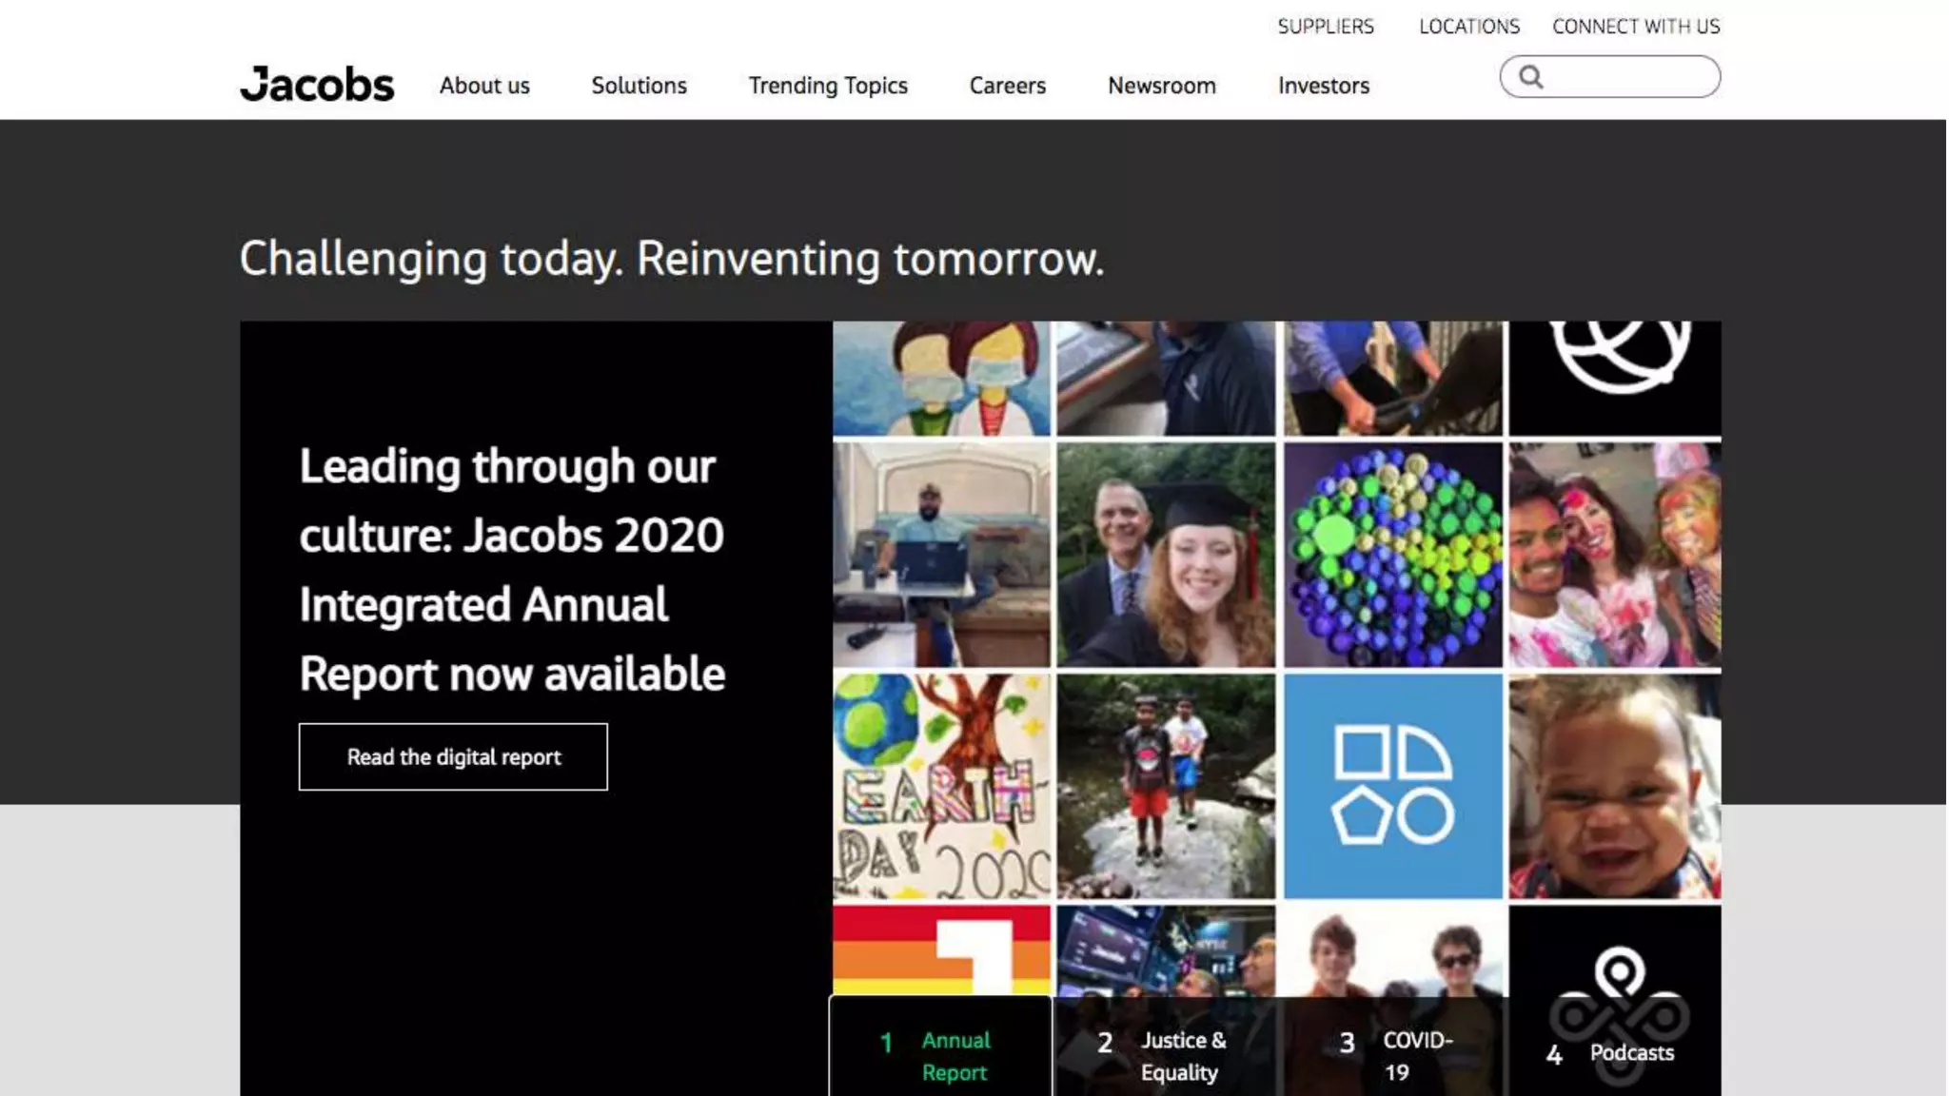Click the colorful bottle caps globe tile

1392,555
